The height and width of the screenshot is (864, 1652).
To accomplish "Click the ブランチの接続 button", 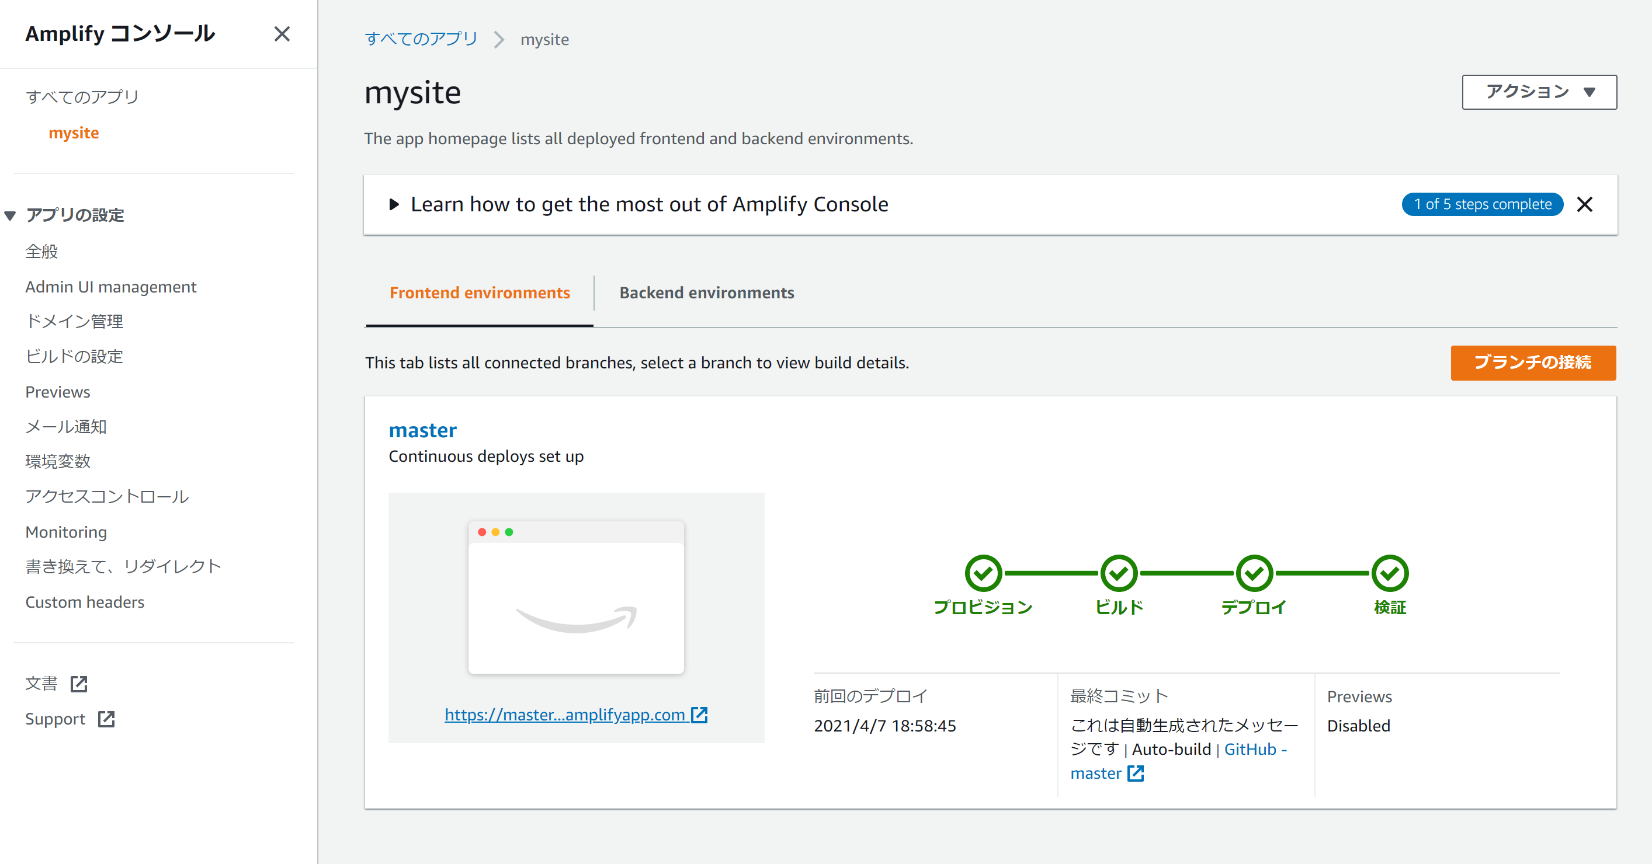I will 1533,363.
